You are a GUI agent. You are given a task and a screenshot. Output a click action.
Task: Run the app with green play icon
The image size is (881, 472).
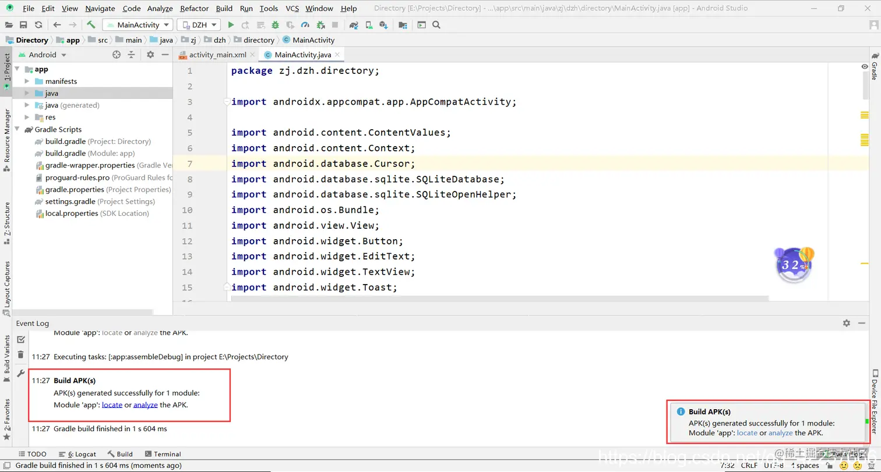[x=231, y=25]
